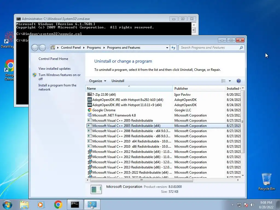Click Programs and Features breadcrumb
This screenshot has height=210, width=280.
124,48
